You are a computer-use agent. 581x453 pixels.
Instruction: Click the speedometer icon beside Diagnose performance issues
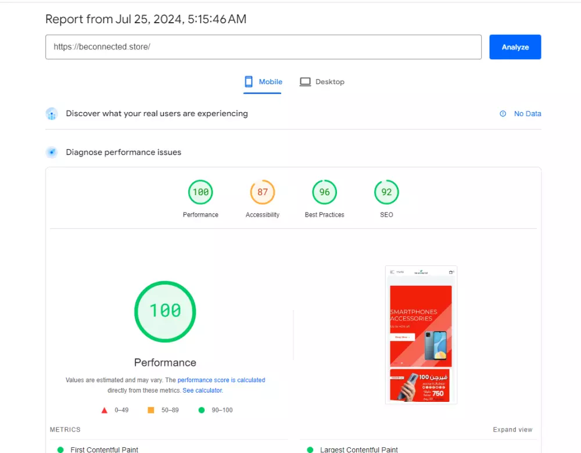tap(52, 152)
